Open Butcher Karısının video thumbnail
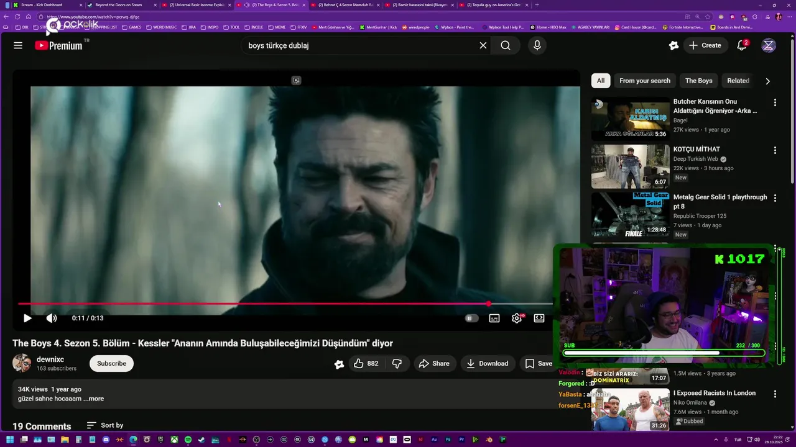Screen dimensions: 796x447 click(x=631, y=119)
